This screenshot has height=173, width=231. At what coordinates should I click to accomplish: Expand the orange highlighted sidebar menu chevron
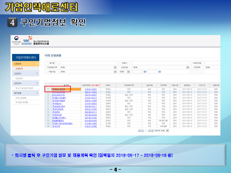[37, 64]
